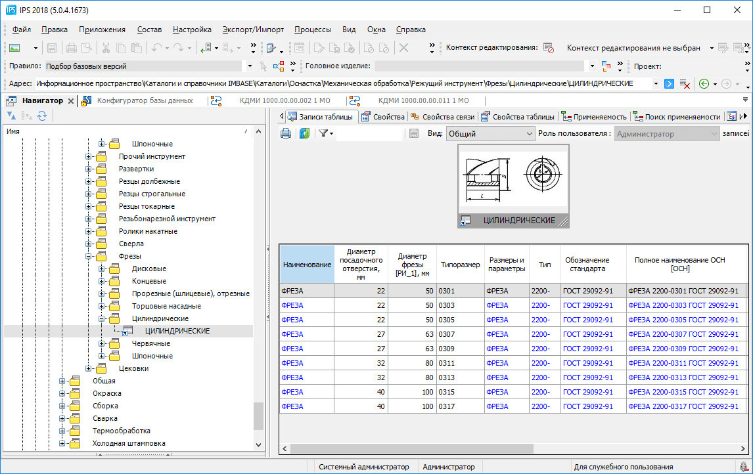
Task: Open the Правило dropdown list
Action: coord(250,66)
